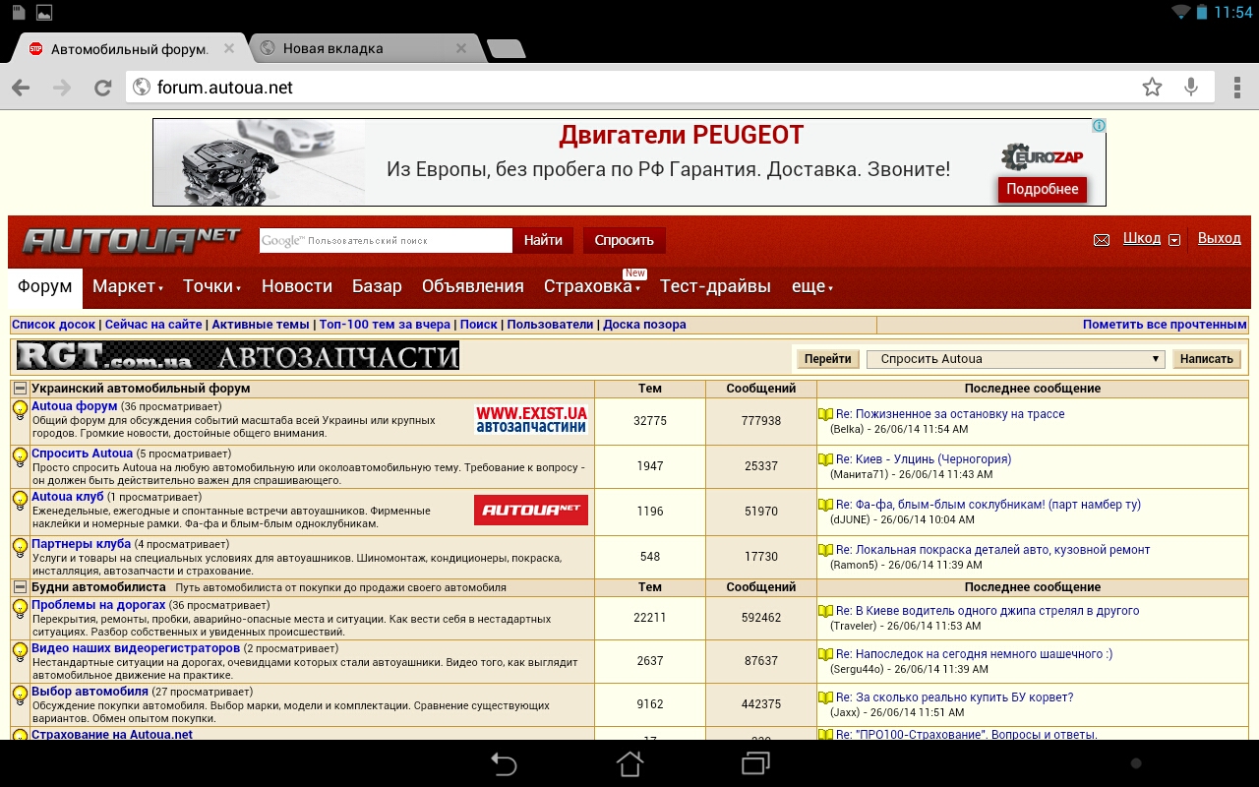Go back with the browser back arrow
Screen dimensions: 1259x787
21,88
